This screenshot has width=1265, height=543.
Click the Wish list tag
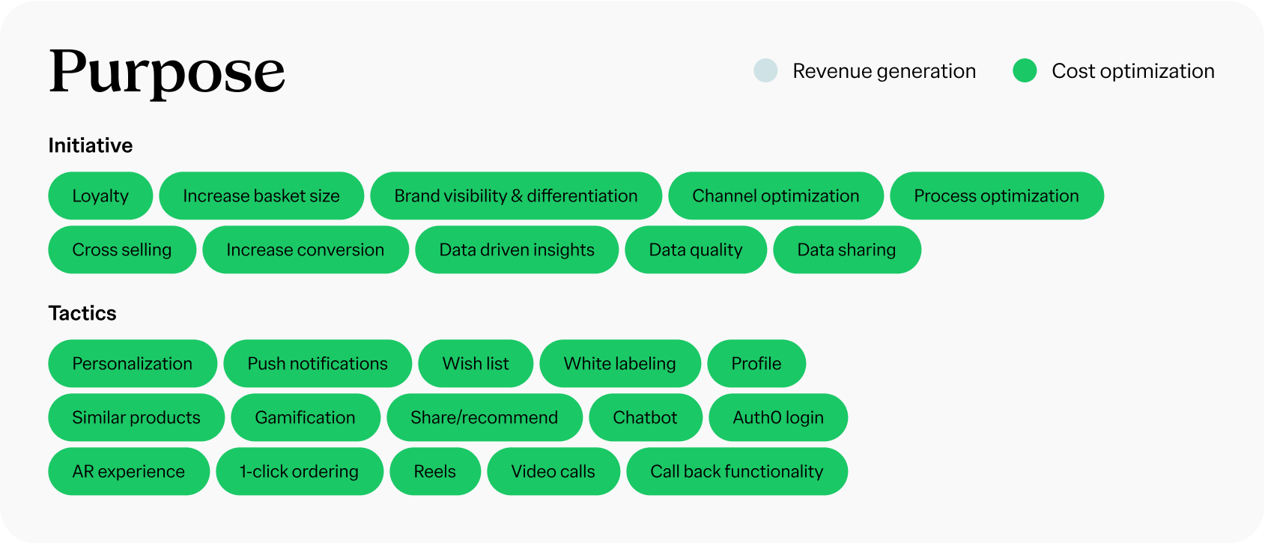[x=476, y=364]
